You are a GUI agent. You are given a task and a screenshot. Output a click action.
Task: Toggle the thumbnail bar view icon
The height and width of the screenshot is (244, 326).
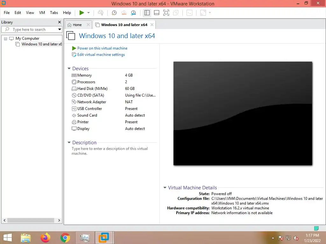coord(157,13)
